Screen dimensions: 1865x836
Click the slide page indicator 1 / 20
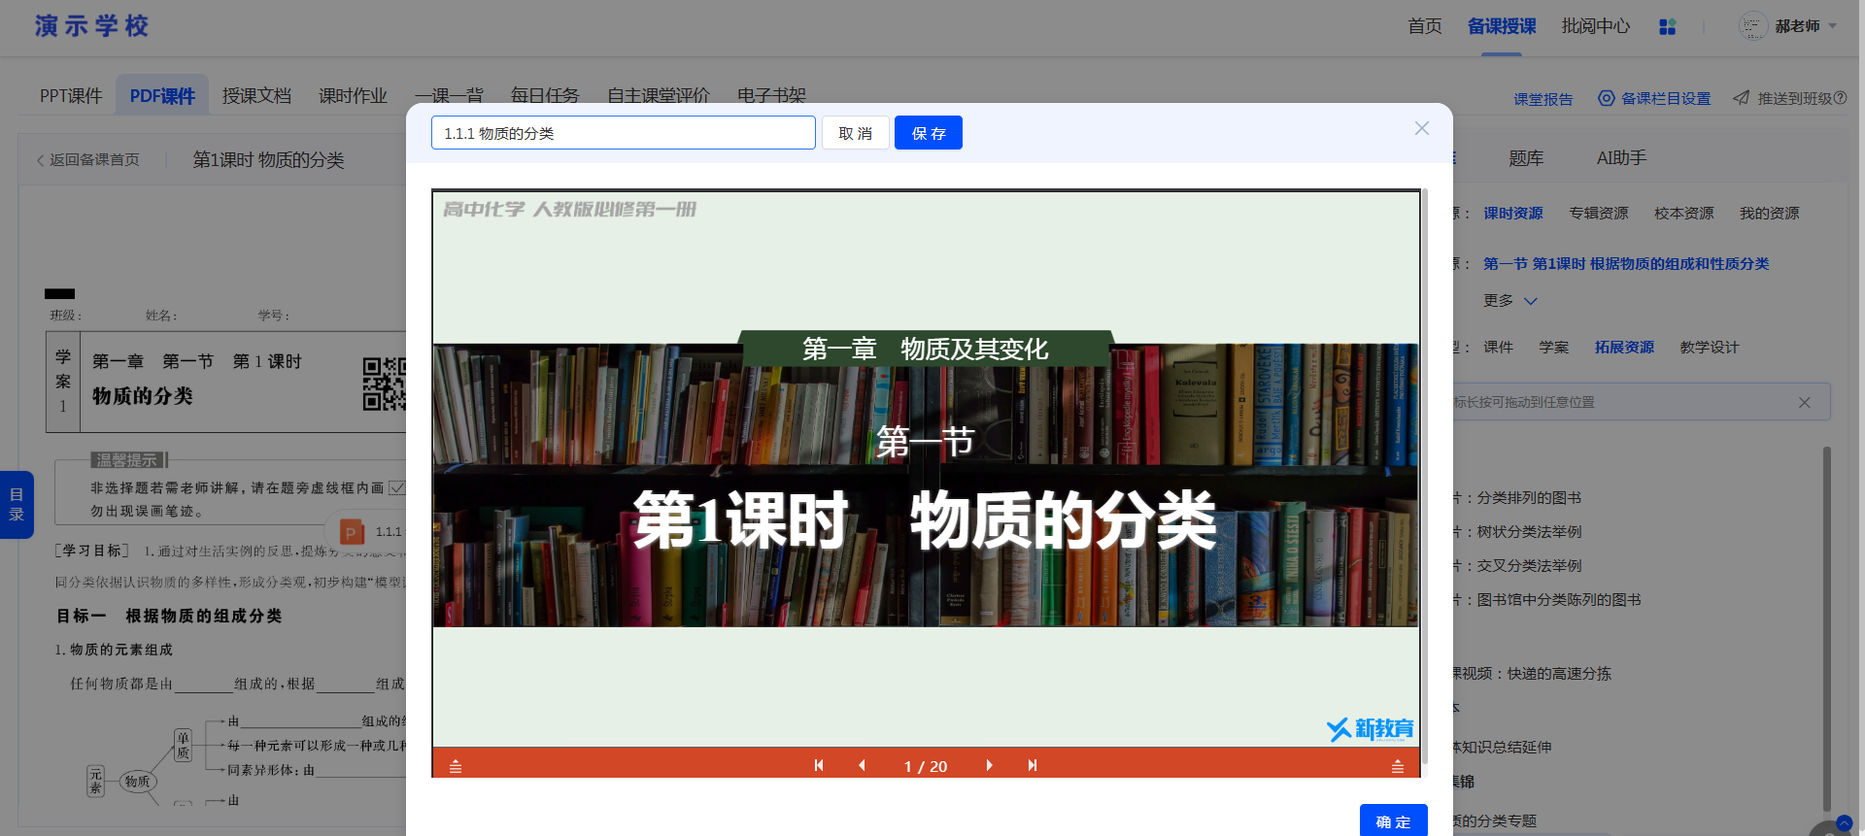click(926, 766)
